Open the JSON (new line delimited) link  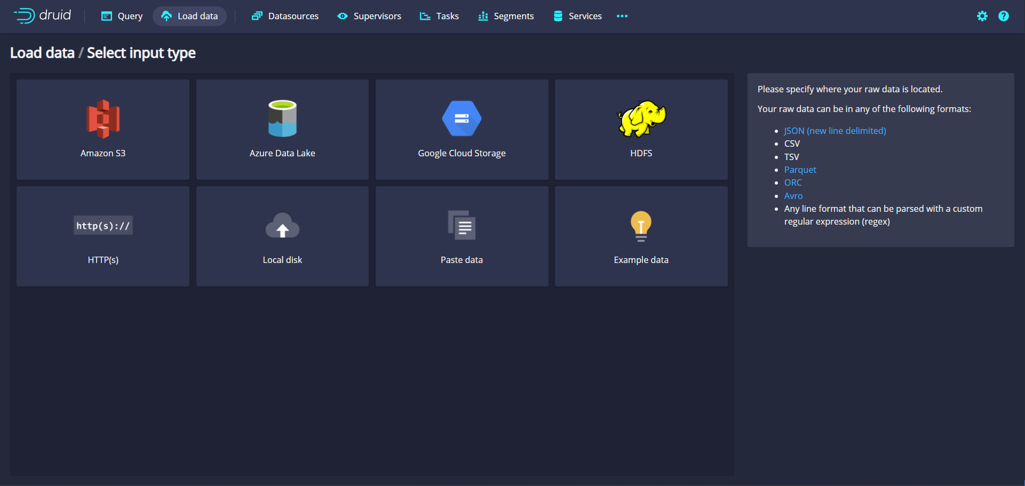[x=835, y=131]
